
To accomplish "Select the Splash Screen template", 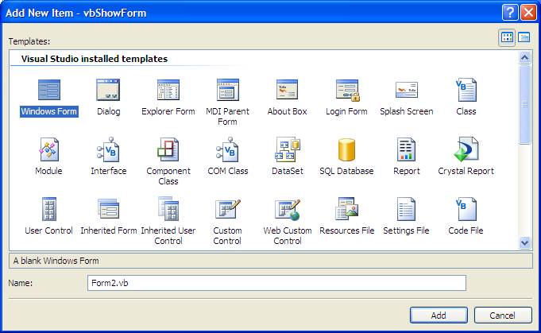I will click(x=406, y=90).
